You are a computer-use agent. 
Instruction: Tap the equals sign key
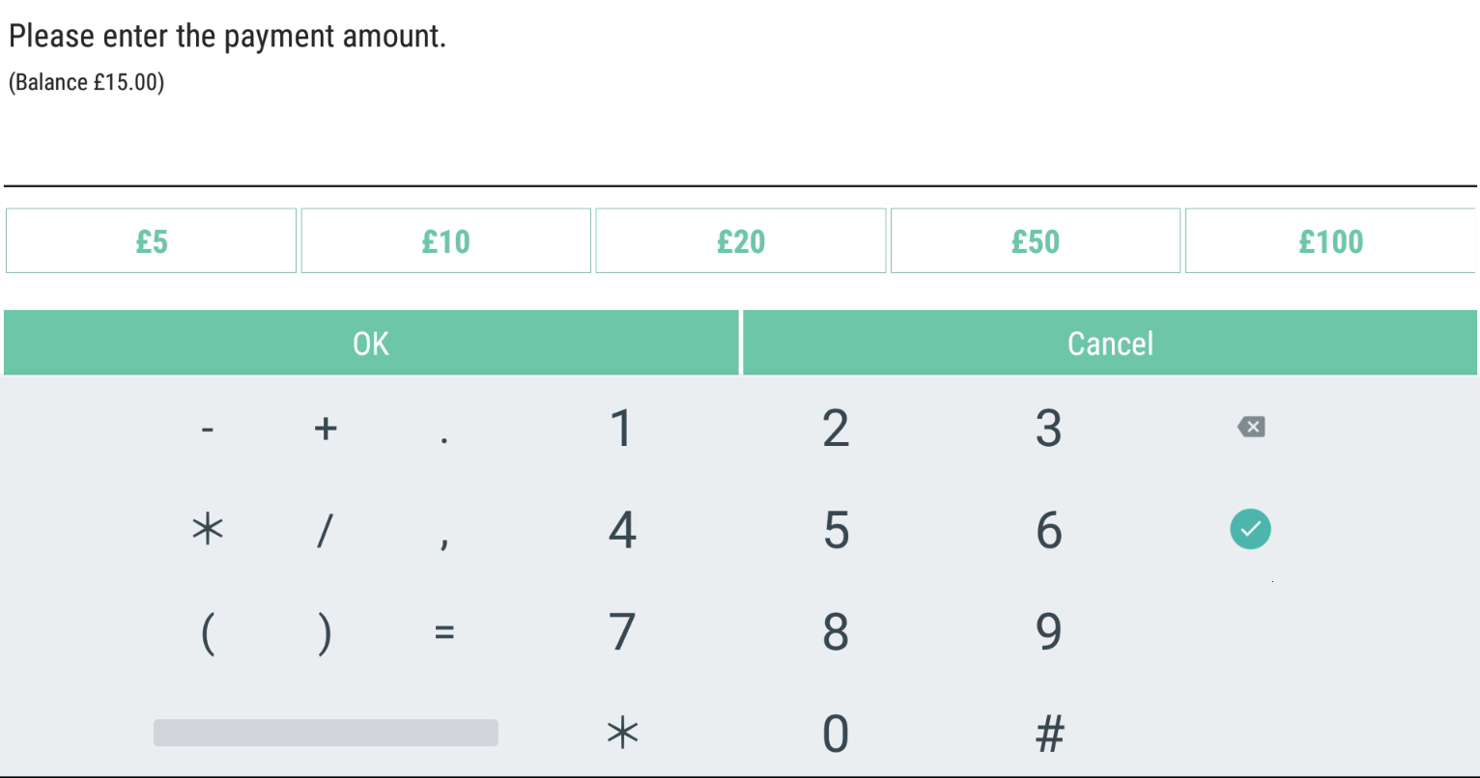(x=444, y=632)
